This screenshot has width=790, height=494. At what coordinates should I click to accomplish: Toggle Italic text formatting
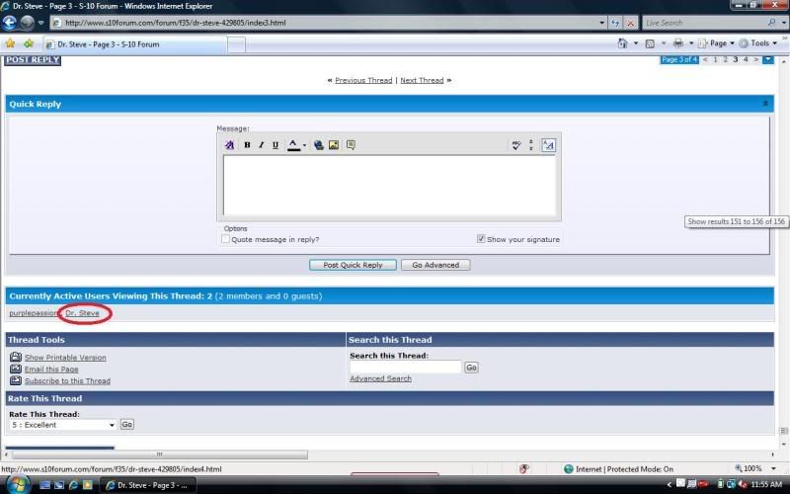click(261, 145)
